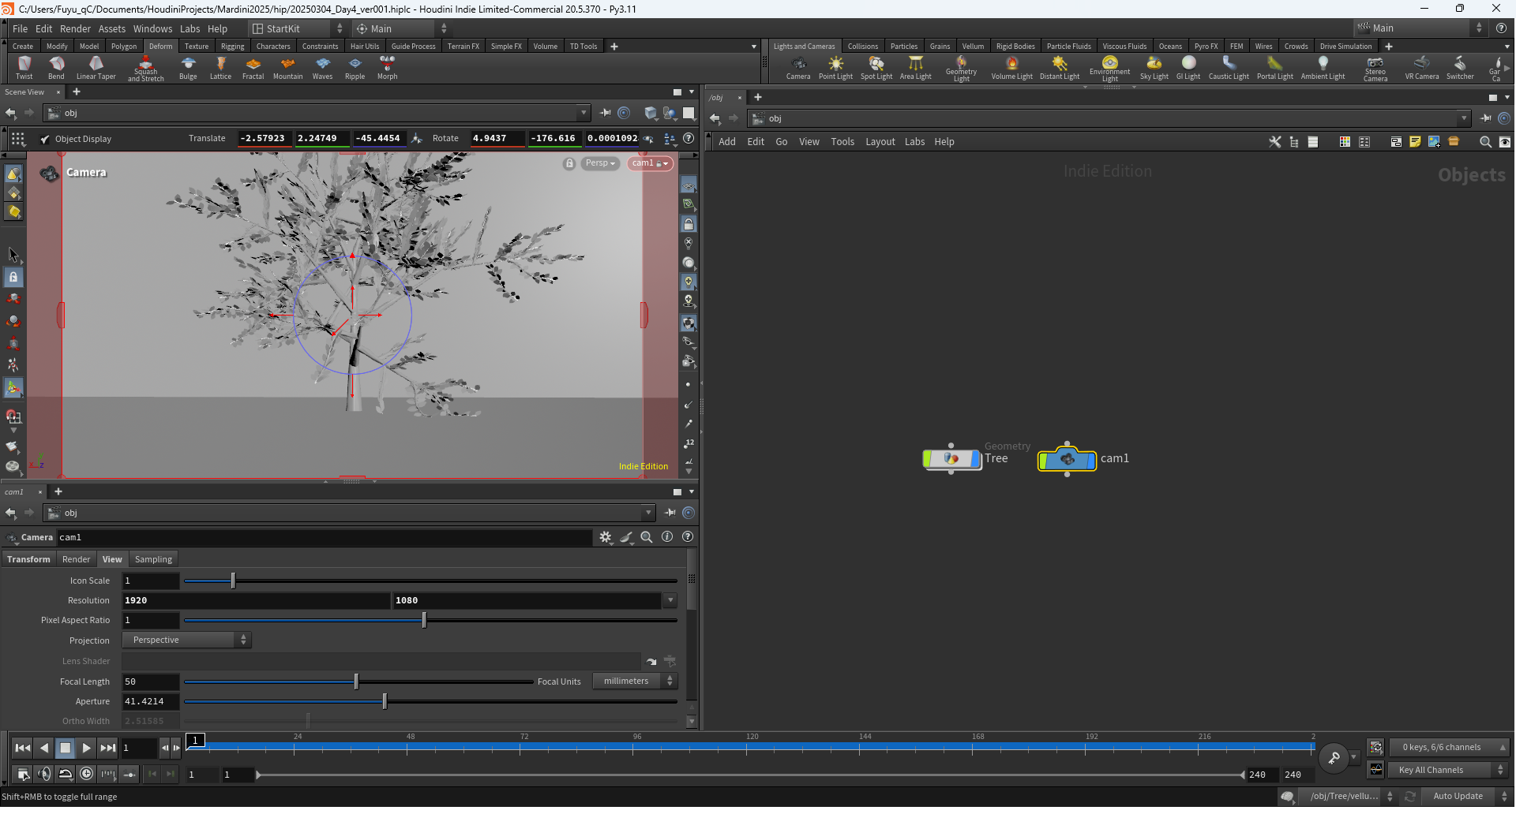
Task: Toggle pin on the parameter pane path
Action: (670, 513)
